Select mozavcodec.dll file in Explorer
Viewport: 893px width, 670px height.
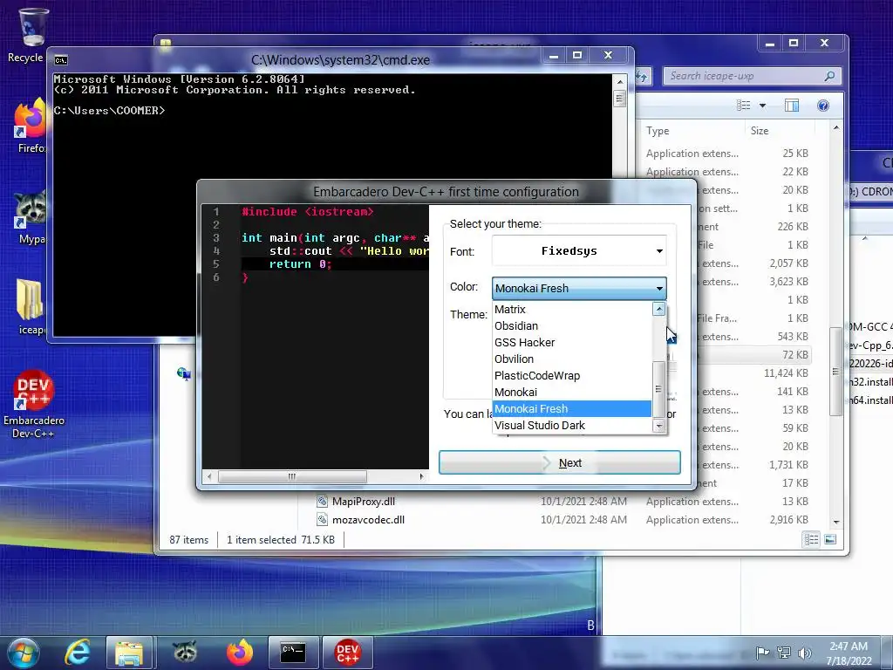[x=368, y=520]
